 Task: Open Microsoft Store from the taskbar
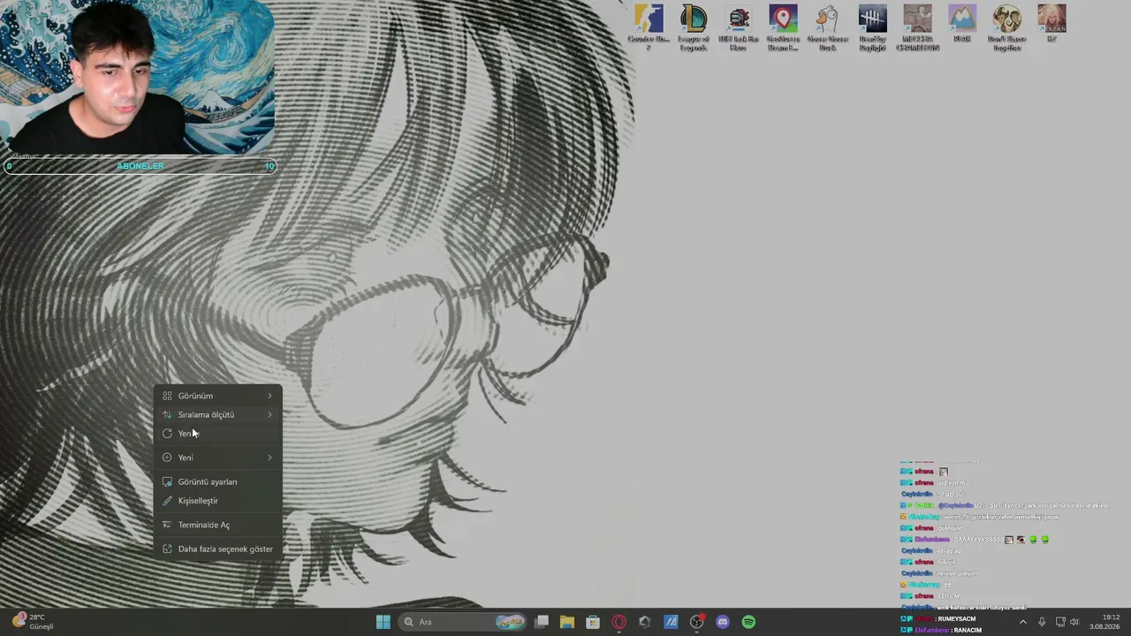point(593,622)
